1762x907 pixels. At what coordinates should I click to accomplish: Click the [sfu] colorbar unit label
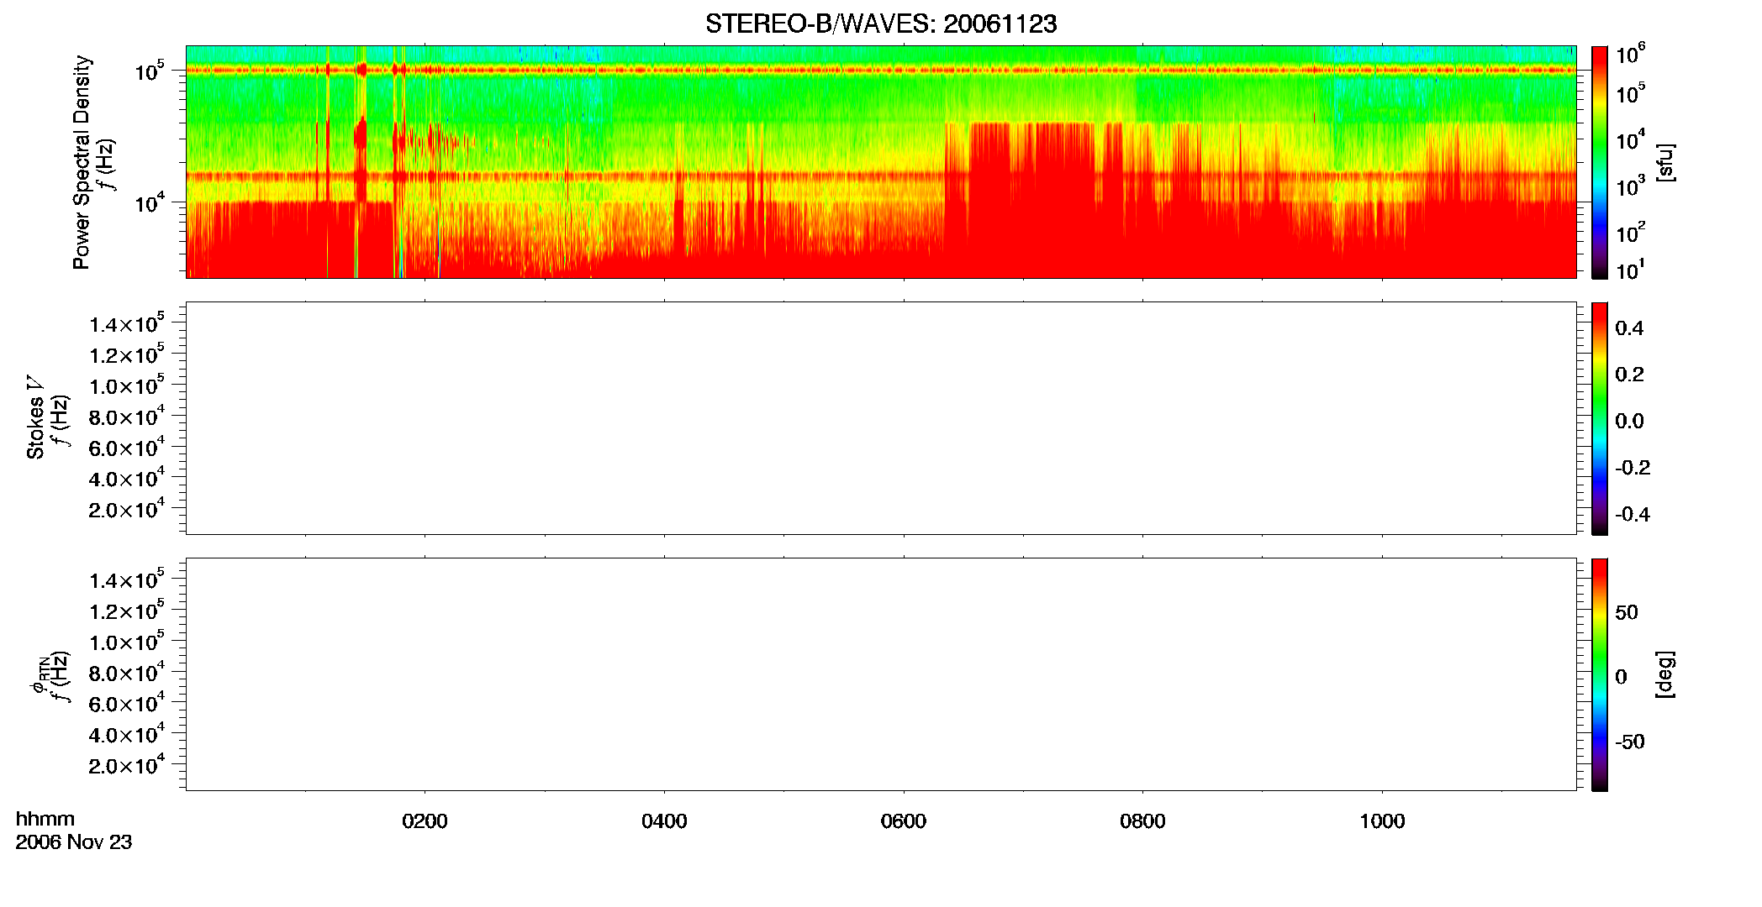pyautogui.click(x=1664, y=162)
